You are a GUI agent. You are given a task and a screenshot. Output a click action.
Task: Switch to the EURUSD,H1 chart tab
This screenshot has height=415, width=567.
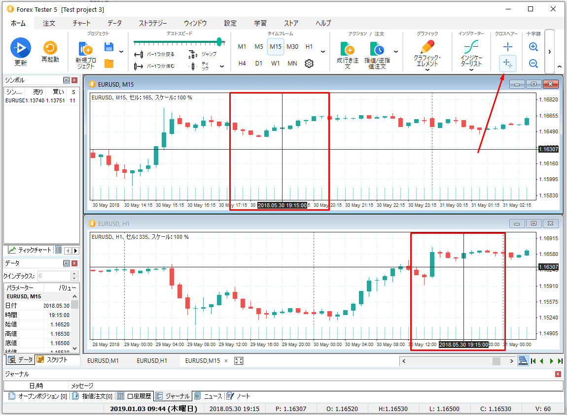152,361
